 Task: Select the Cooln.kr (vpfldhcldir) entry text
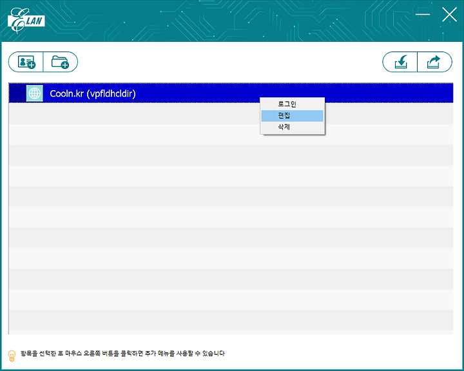(x=93, y=93)
